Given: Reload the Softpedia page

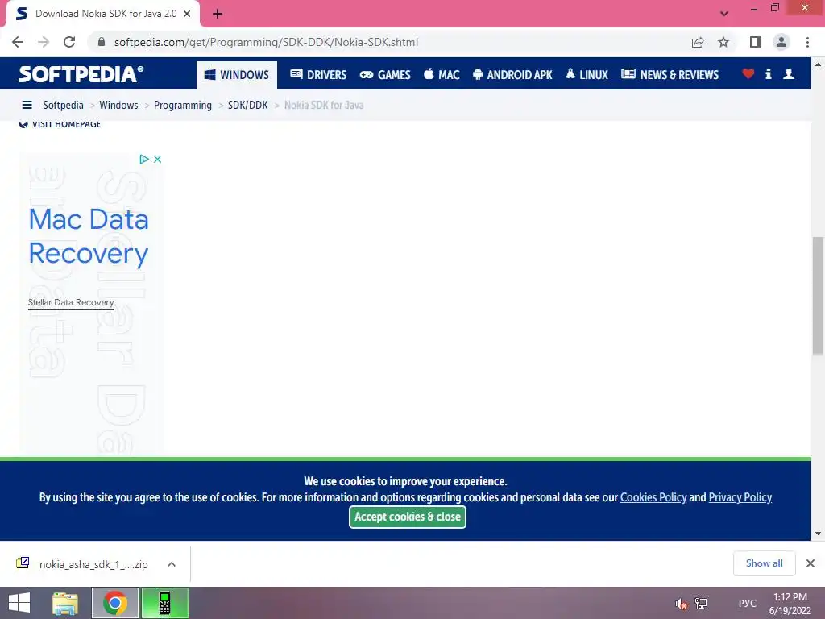Looking at the screenshot, I should pos(69,42).
